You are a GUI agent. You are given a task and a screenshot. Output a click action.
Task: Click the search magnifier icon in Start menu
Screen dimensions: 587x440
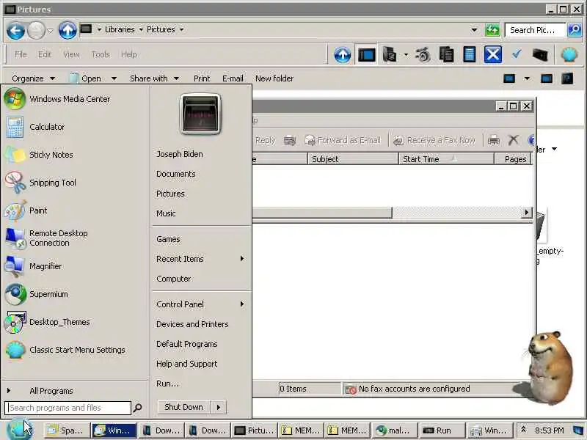pyautogui.click(x=137, y=408)
